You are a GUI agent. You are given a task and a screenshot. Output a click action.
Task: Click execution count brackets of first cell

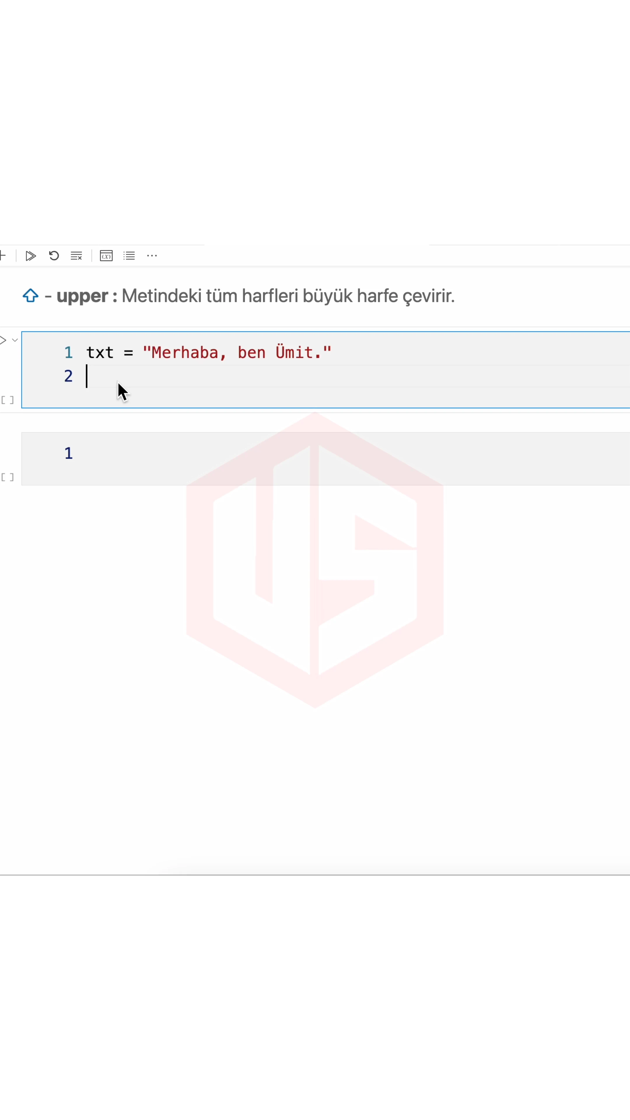tap(7, 400)
